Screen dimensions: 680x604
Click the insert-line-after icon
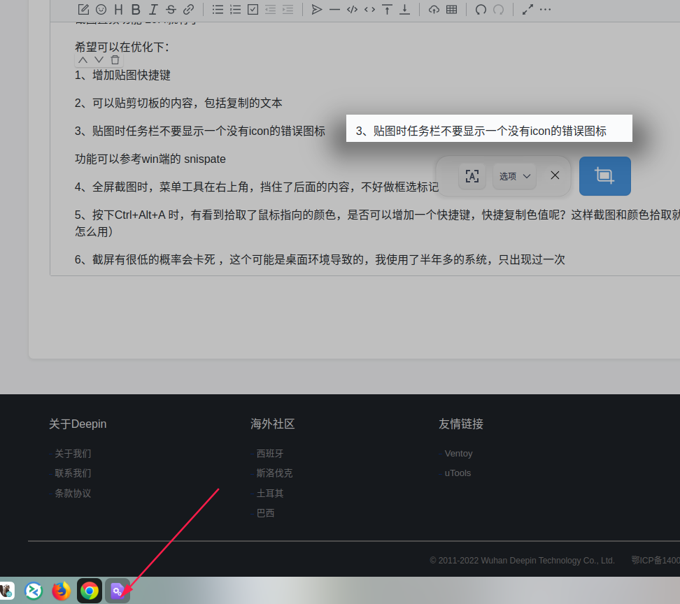(x=404, y=9)
